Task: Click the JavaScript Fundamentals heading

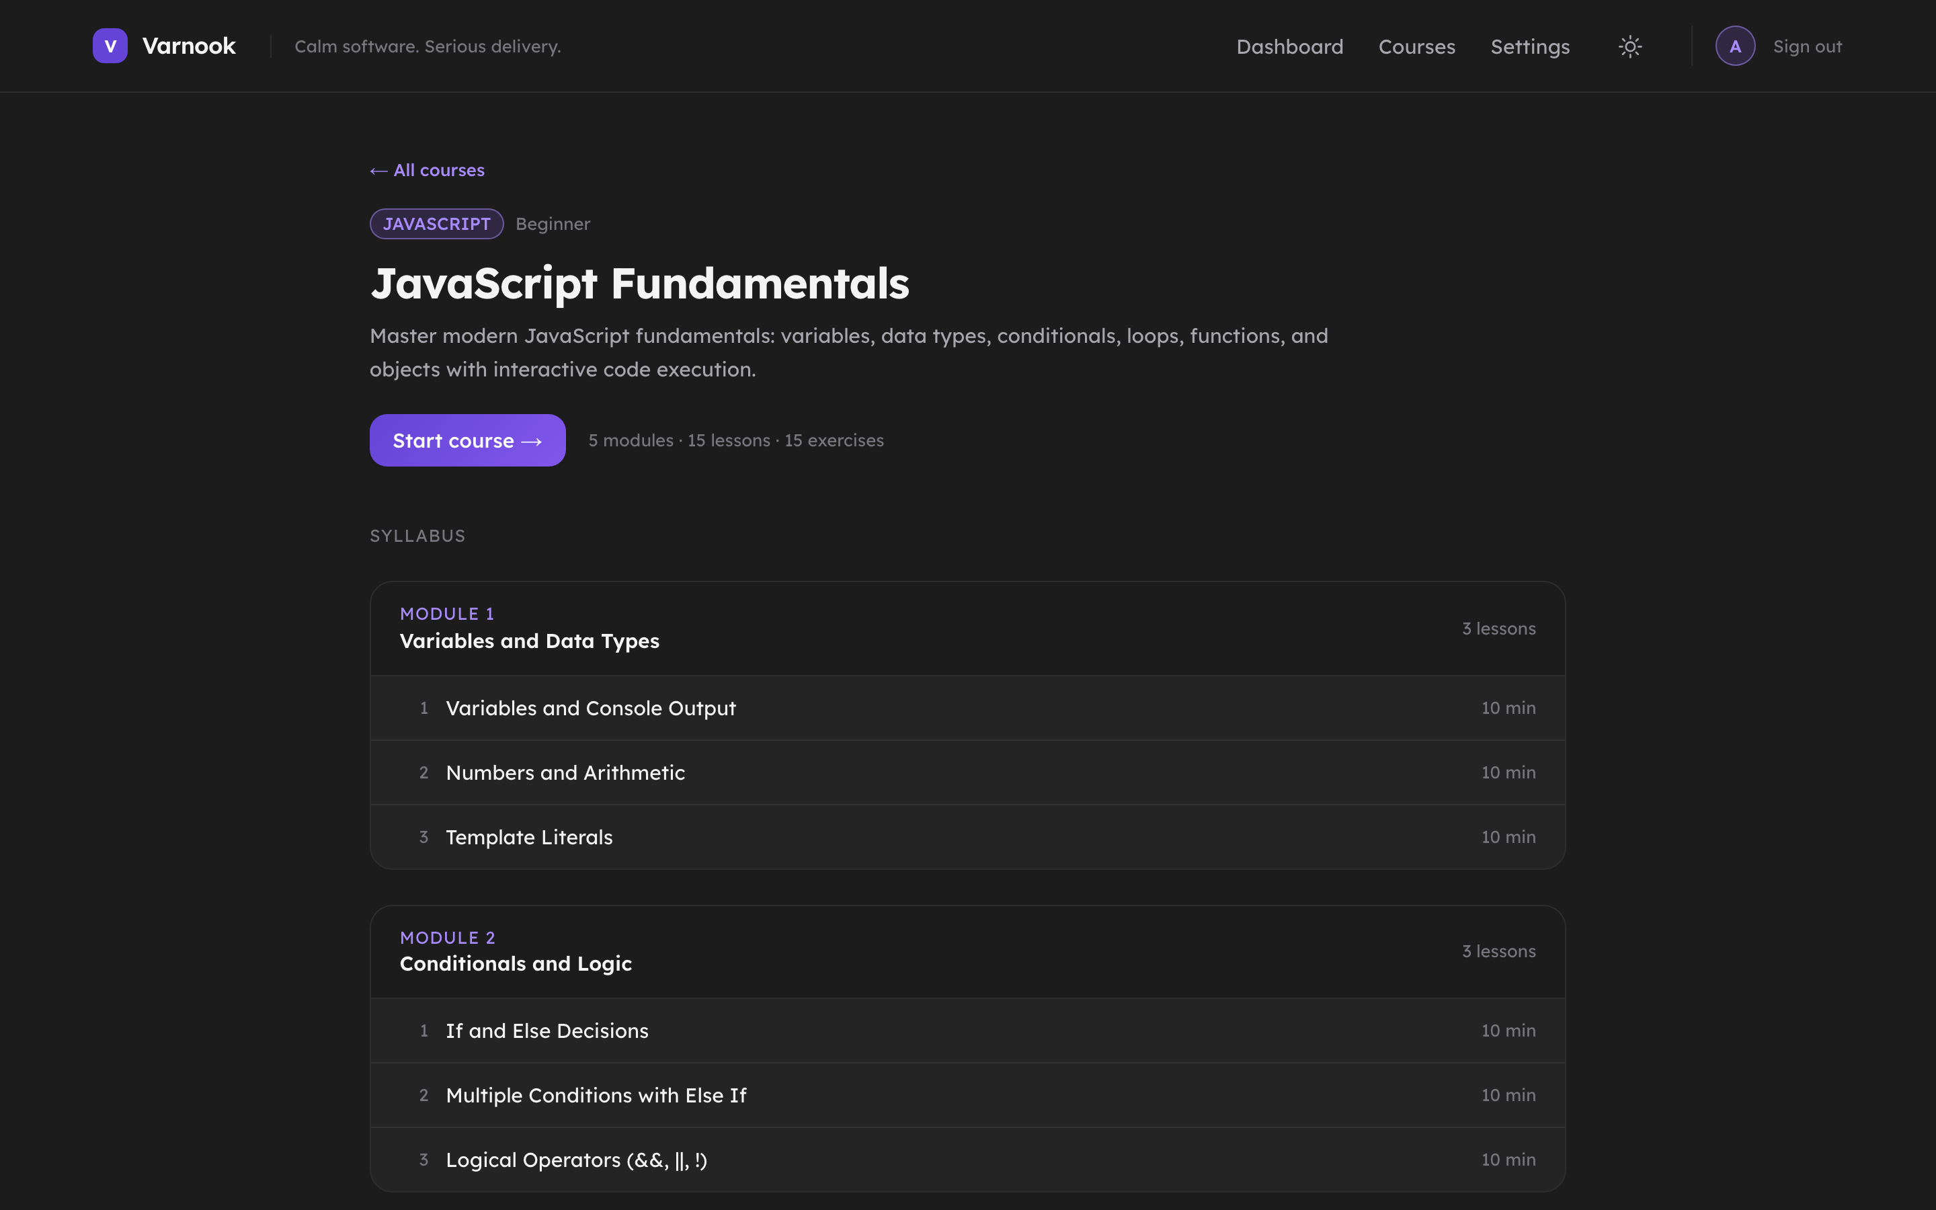Action: point(639,284)
